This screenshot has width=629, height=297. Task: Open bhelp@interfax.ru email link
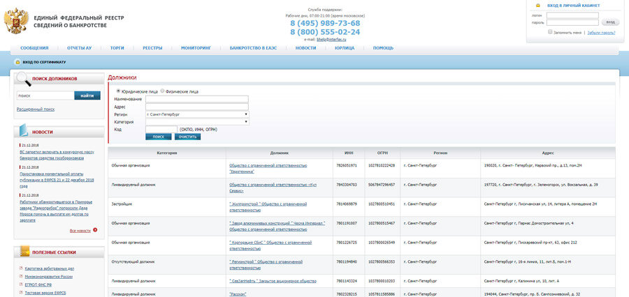331,40
